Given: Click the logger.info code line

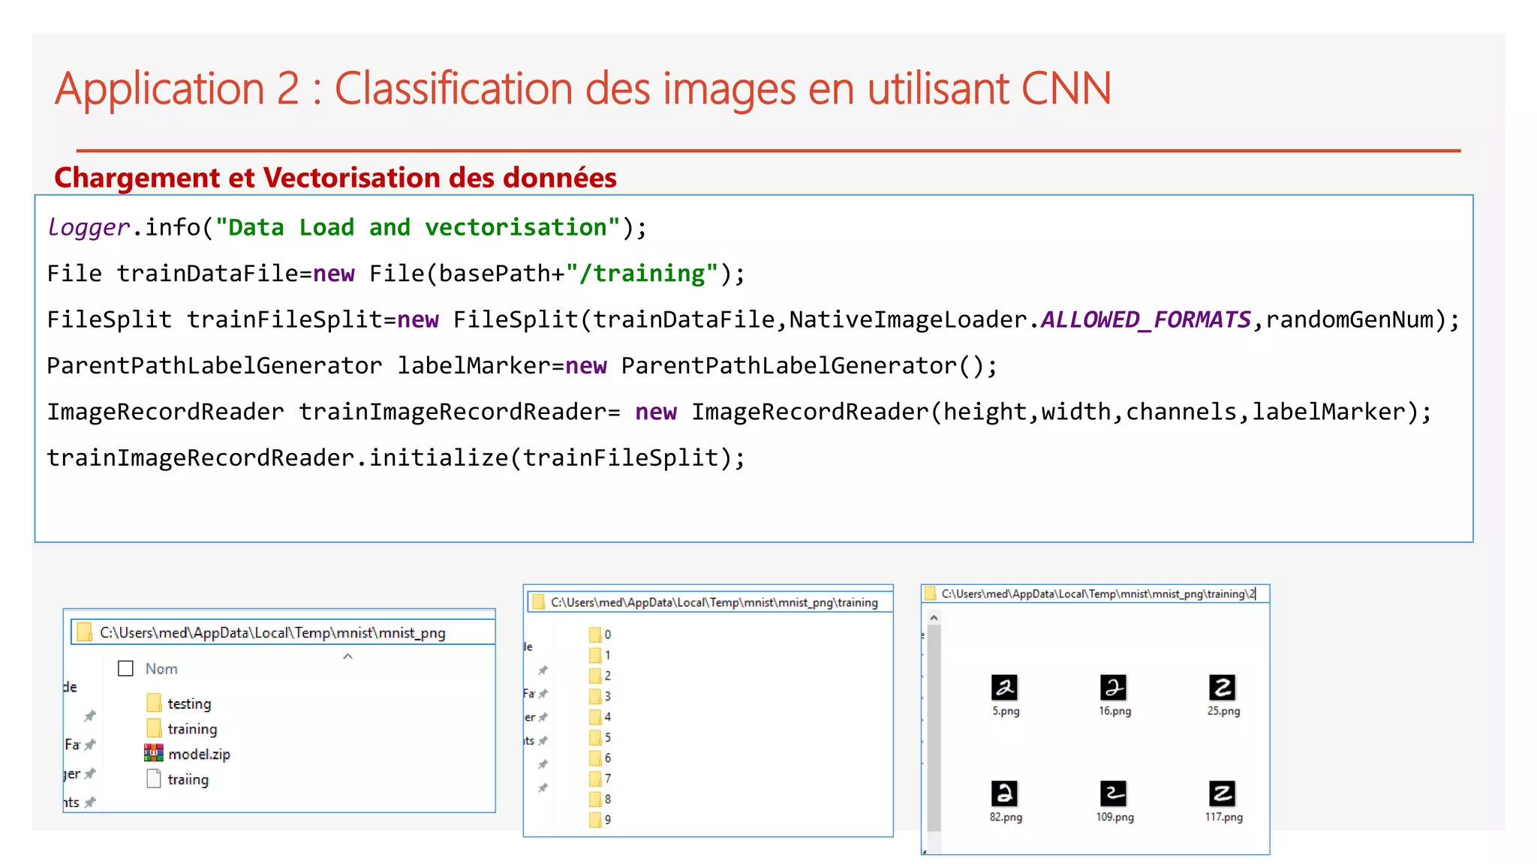Looking at the screenshot, I should coord(347,227).
